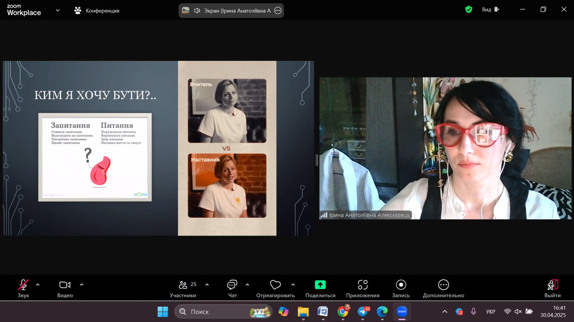Click the green encryption shield icon
This screenshot has height=322, width=574.
coord(469,9)
